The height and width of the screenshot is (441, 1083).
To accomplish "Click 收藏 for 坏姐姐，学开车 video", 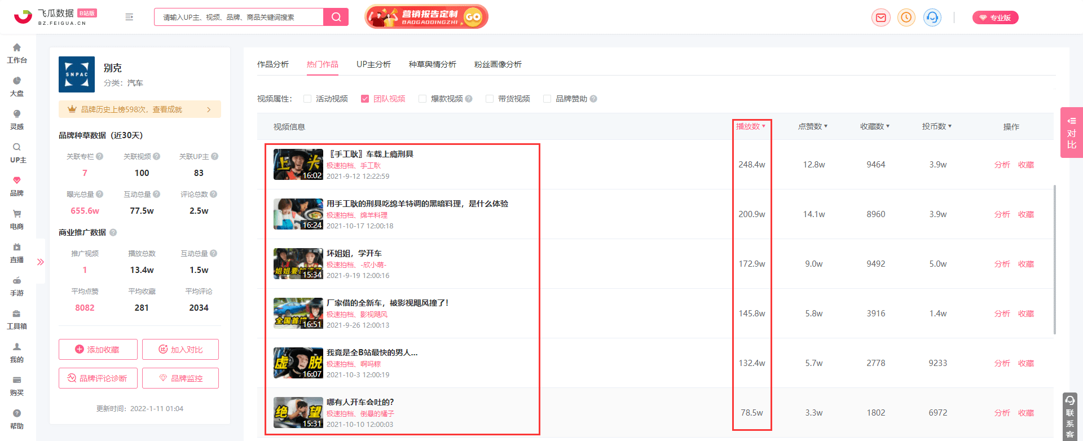I will click(x=1026, y=264).
